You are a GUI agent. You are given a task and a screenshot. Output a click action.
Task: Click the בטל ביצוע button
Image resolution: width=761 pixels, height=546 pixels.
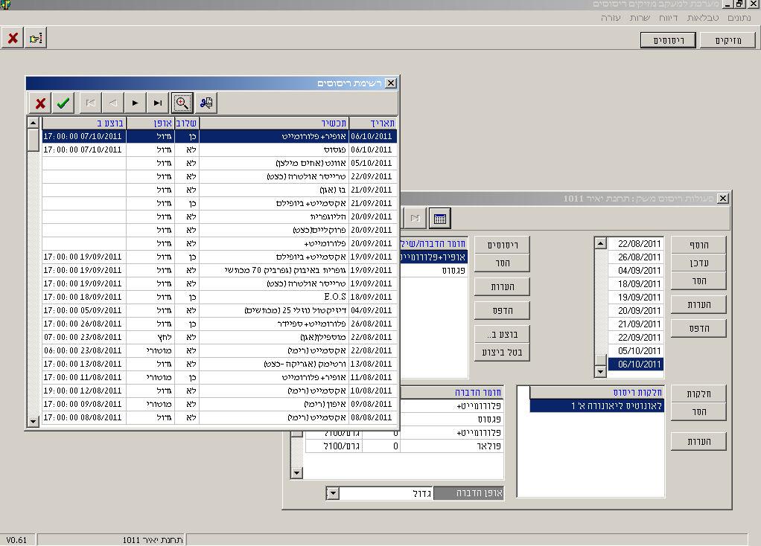click(x=502, y=352)
